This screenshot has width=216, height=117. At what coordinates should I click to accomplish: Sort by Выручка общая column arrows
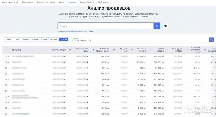click(70, 50)
